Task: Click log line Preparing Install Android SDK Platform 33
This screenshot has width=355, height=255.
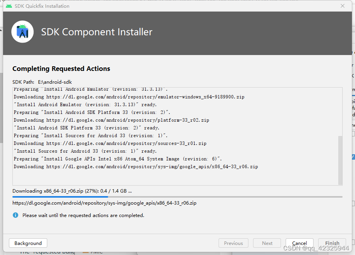Action: pyautogui.click(x=92, y=112)
